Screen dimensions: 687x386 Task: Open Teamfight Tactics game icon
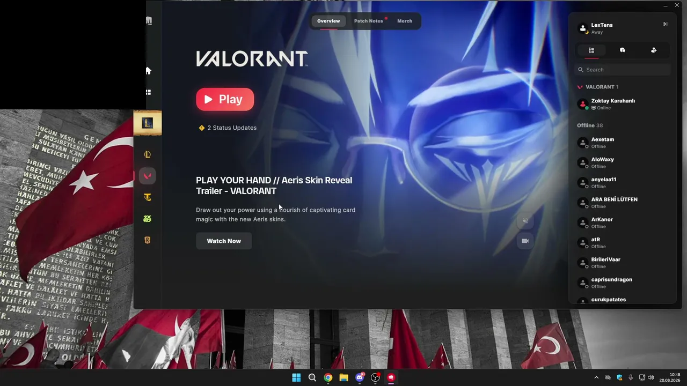(x=148, y=197)
